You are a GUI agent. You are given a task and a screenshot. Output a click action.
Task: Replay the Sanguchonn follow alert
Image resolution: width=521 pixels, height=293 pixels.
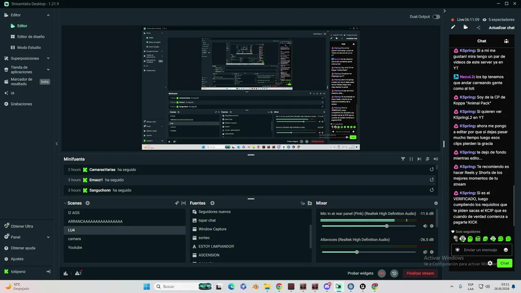[x=432, y=190]
